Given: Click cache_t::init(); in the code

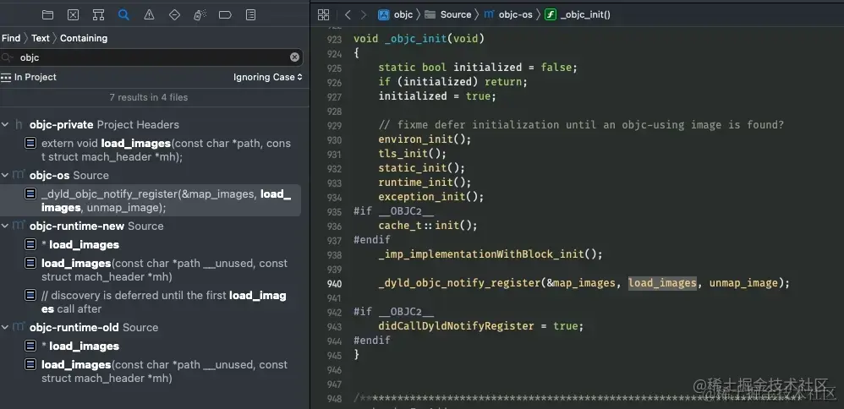Looking at the screenshot, I should point(428,226).
